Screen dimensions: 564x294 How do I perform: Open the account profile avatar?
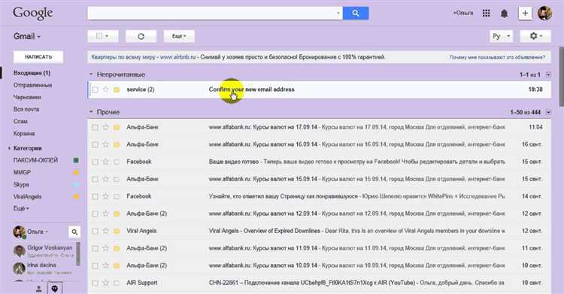pos(544,14)
